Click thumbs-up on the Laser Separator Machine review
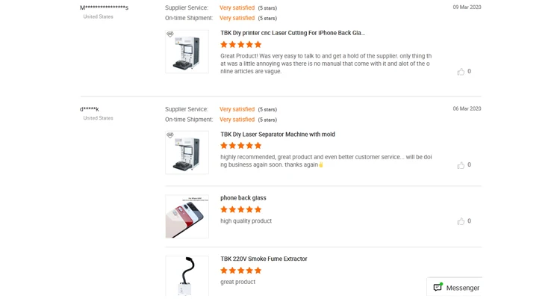560x299 pixels. 461,165
